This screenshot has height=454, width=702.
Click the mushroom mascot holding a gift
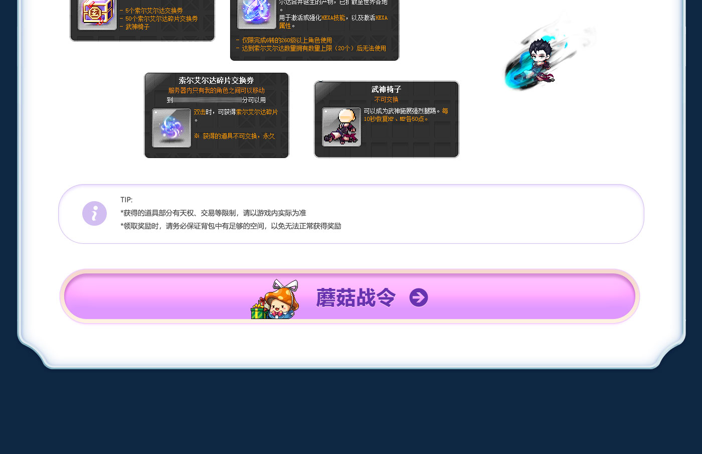click(275, 299)
